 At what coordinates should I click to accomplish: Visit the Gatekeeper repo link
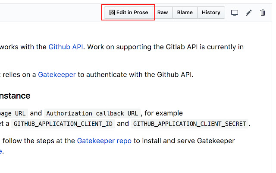[x=104, y=141]
